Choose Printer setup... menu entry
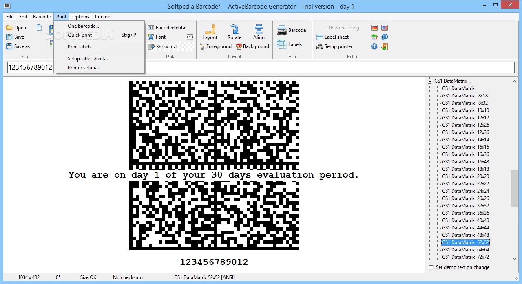522x284 pixels. (100, 68)
